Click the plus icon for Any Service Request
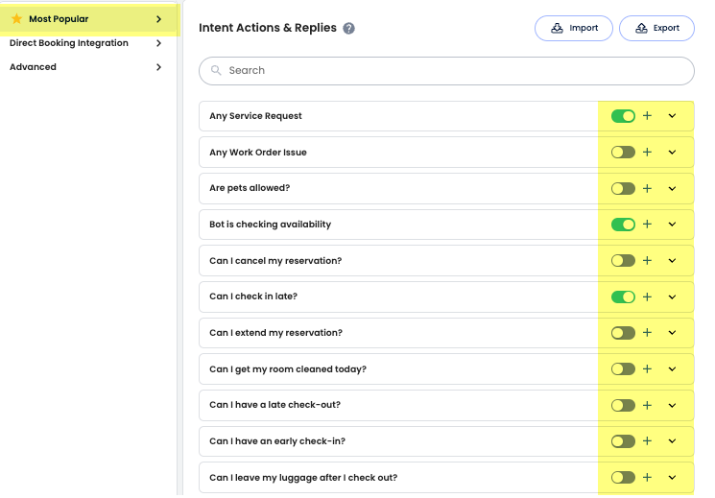 [x=647, y=116]
